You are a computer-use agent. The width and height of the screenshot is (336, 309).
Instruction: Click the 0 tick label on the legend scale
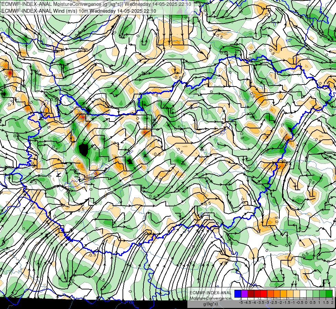pyautogui.click(x=306, y=302)
